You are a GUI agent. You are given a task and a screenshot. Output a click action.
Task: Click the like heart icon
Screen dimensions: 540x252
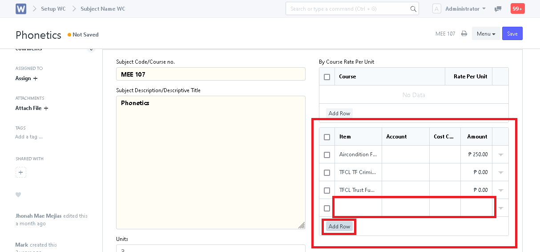click(x=18, y=195)
